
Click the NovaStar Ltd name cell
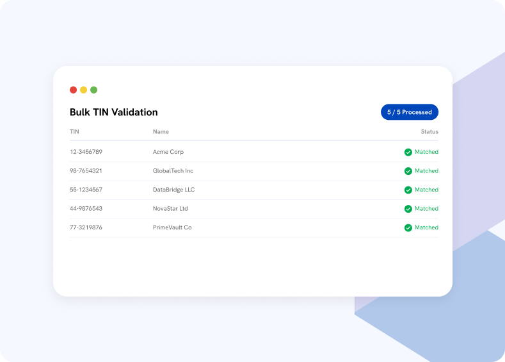click(x=170, y=209)
